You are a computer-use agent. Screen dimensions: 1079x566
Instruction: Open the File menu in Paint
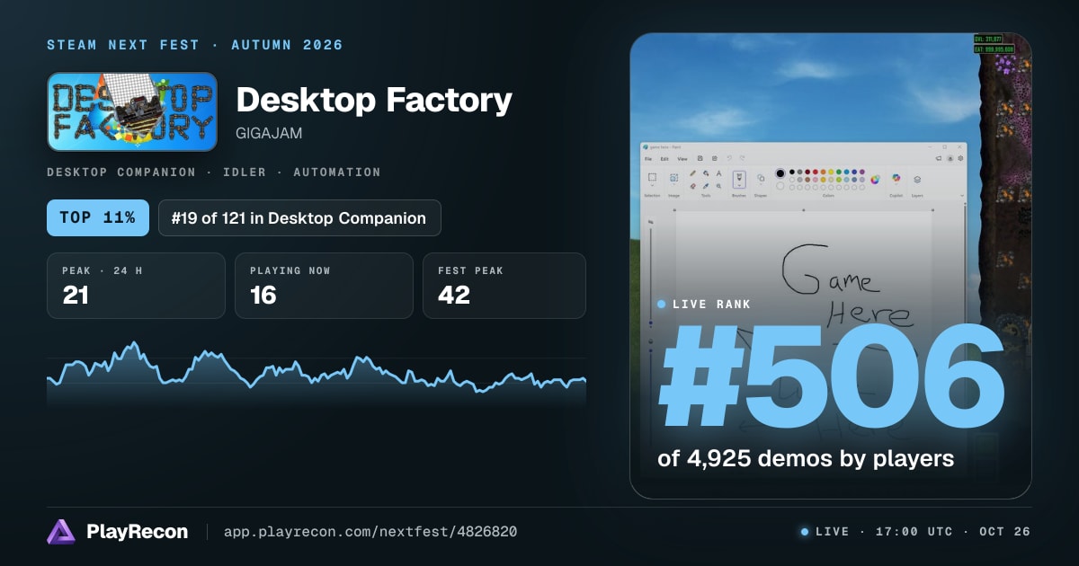coord(648,159)
